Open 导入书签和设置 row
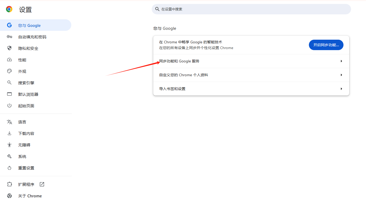Viewport: 366px width, 201px height. pos(251,89)
